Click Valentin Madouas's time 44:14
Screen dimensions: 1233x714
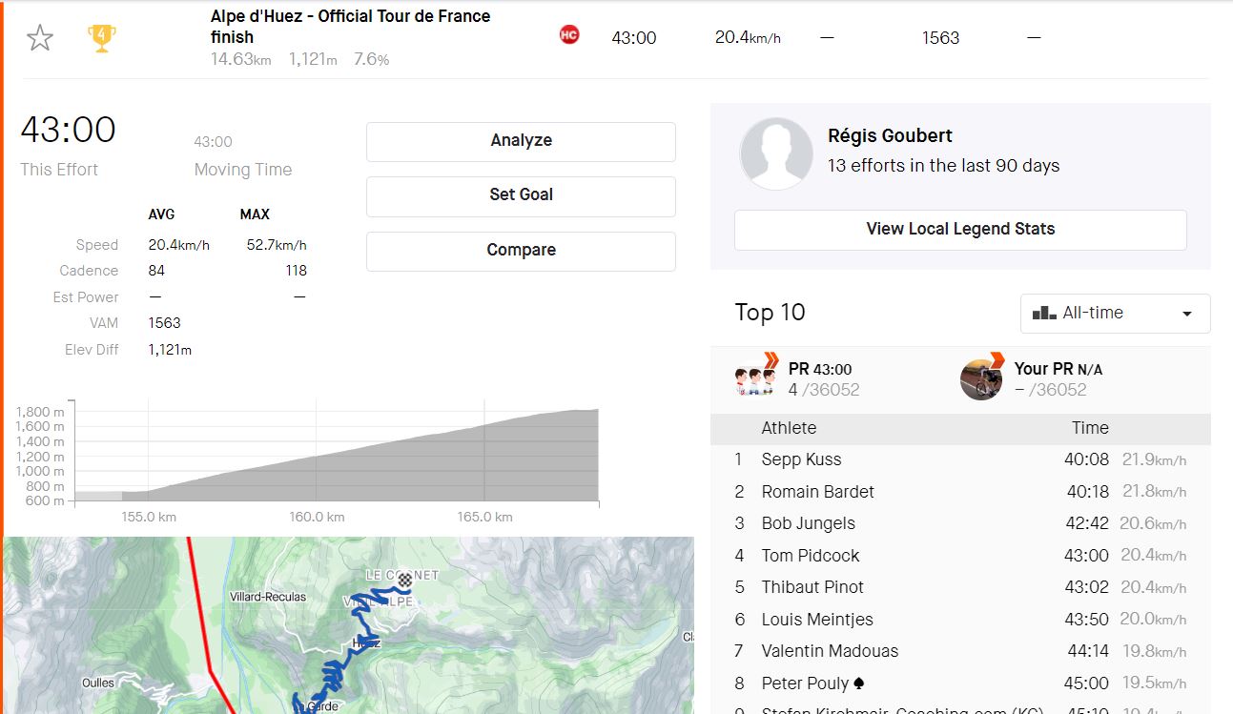click(1088, 651)
